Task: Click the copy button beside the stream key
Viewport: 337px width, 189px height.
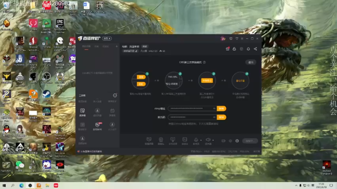Action: click(222, 117)
